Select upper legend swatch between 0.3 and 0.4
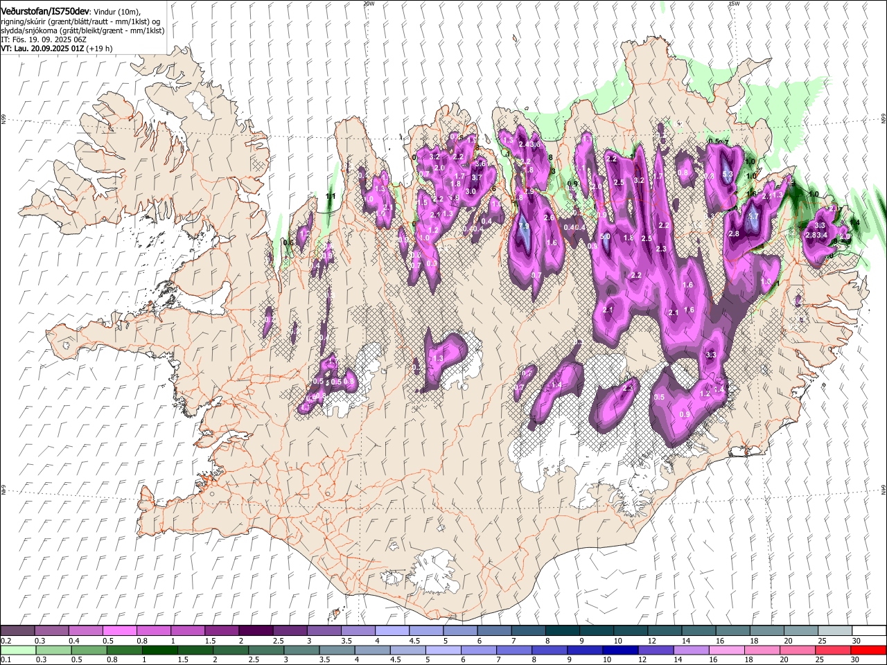Screen dimensions: 887x665 click(x=52, y=631)
